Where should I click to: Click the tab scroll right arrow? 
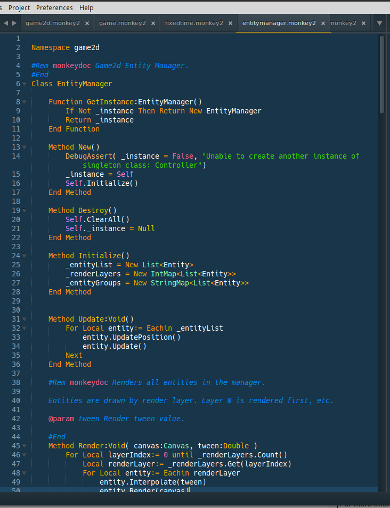pos(14,23)
